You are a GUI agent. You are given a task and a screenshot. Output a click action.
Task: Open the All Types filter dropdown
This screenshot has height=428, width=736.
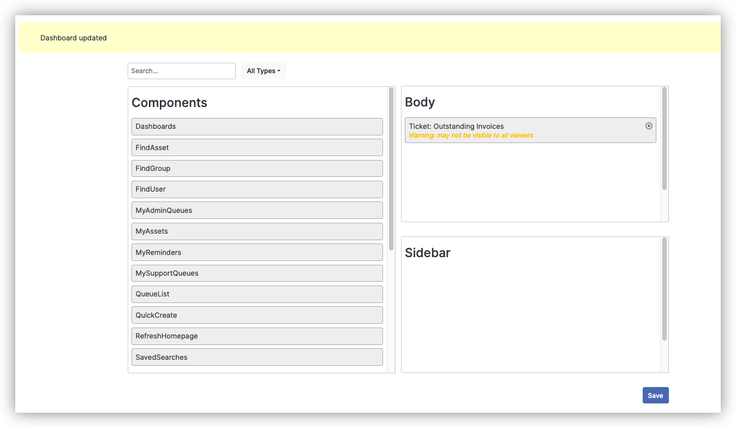(x=264, y=70)
